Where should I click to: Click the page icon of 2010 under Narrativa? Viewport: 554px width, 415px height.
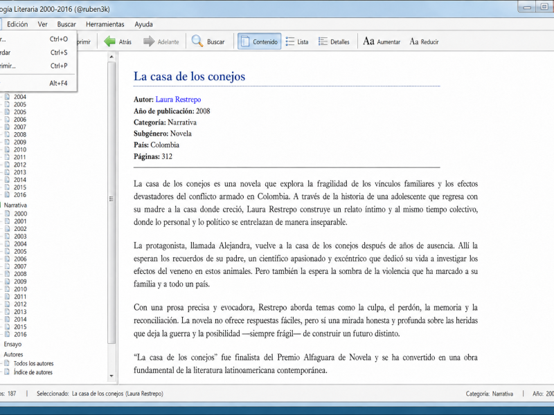coord(7,289)
